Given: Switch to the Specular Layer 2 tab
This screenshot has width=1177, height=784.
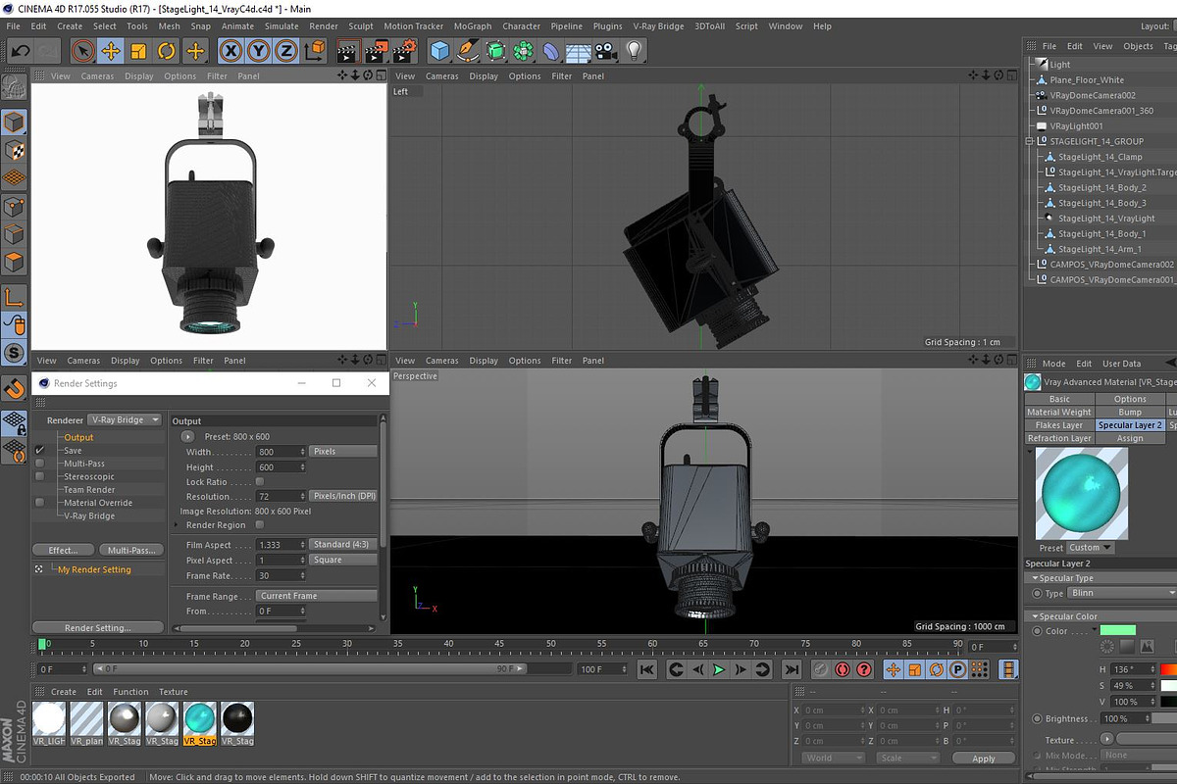Looking at the screenshot, I should (1130, 425).
